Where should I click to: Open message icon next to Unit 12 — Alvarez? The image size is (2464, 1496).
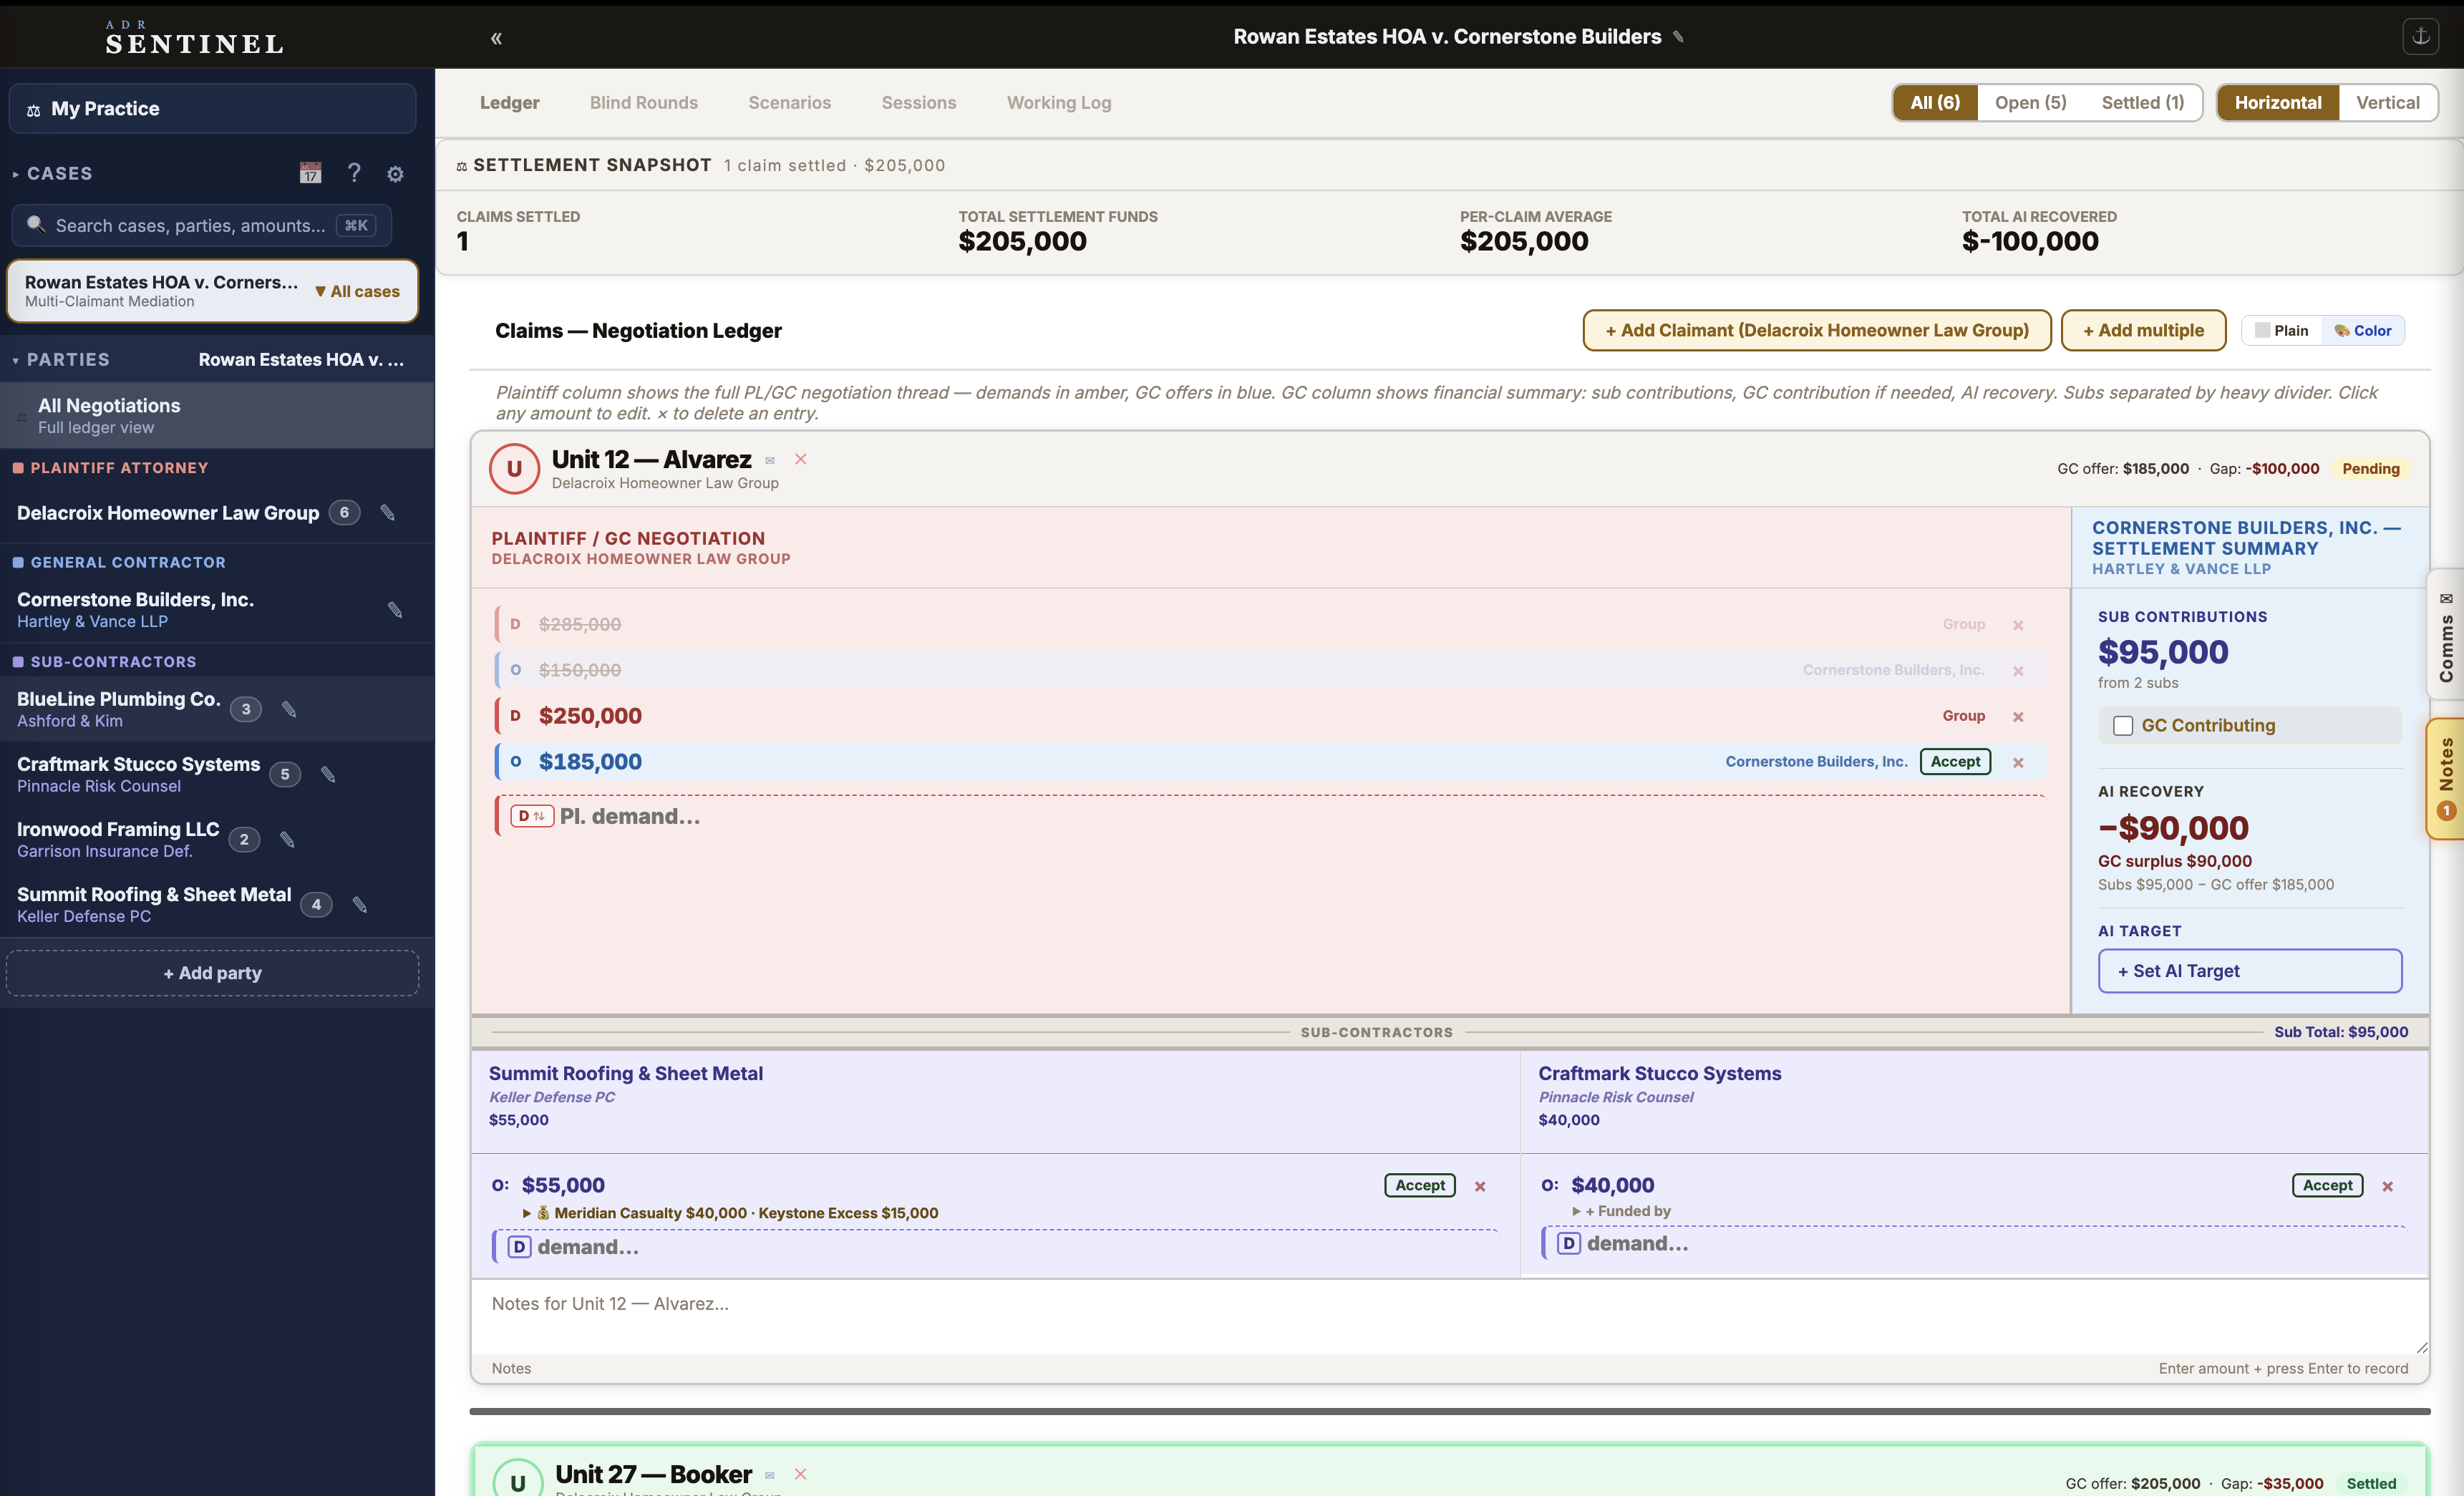[x=770, y=461]
